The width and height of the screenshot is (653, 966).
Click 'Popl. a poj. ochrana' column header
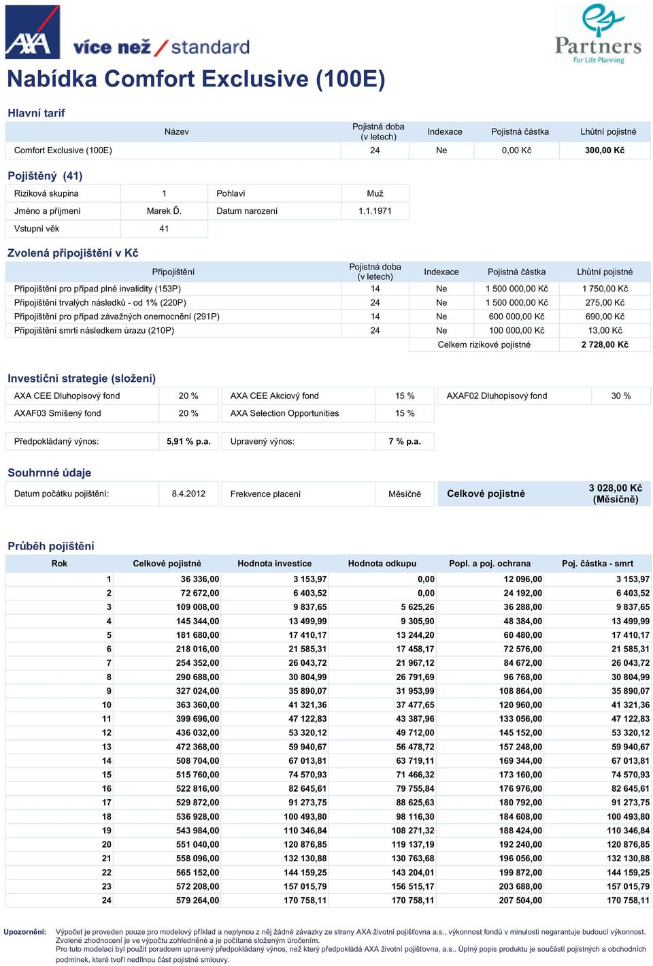click(x=490, y=563)
